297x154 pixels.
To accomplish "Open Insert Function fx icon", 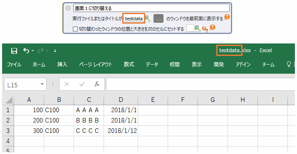I will coord(97,84).
